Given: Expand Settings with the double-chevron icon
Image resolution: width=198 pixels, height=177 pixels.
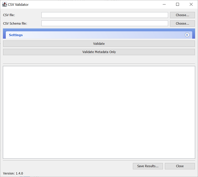Looking at the screenshot, I should tap(187, 35).
